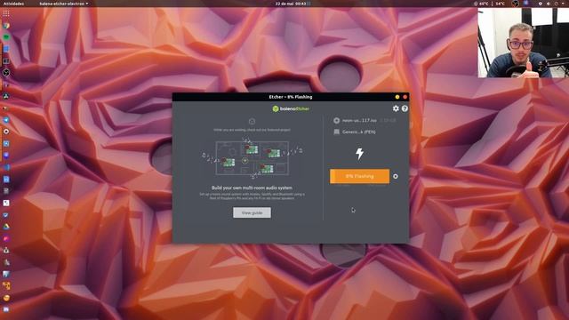Open the orange face icon in the dock
This screenshot has height=320, width=569.
(6, 298)
